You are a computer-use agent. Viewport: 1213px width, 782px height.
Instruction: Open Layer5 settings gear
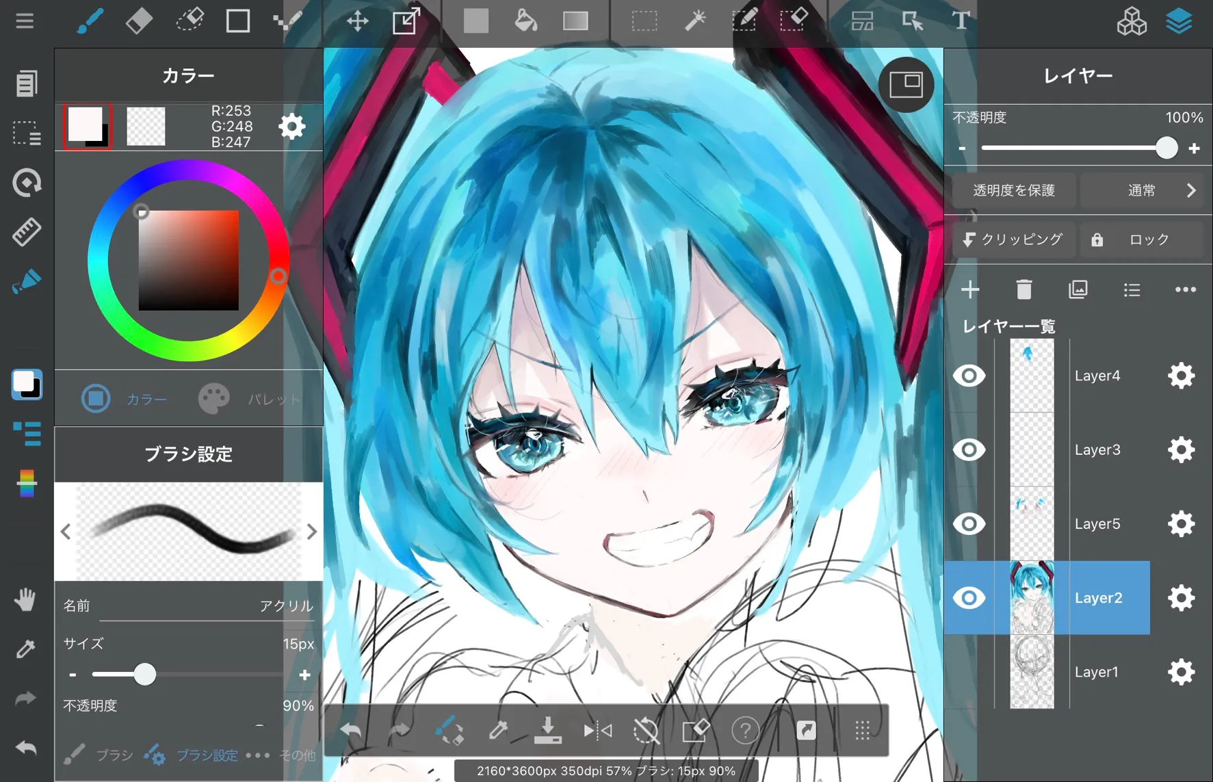tap(1181, 524)
